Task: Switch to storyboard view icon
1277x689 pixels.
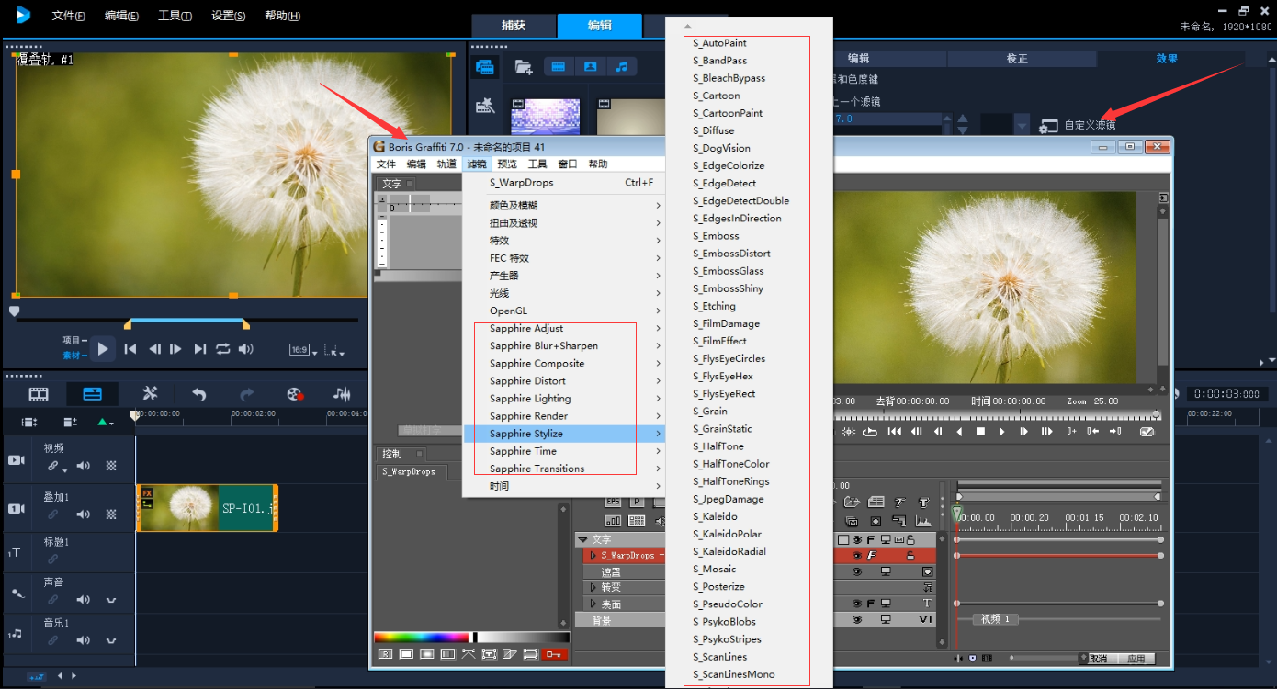Action: [39, 394]
